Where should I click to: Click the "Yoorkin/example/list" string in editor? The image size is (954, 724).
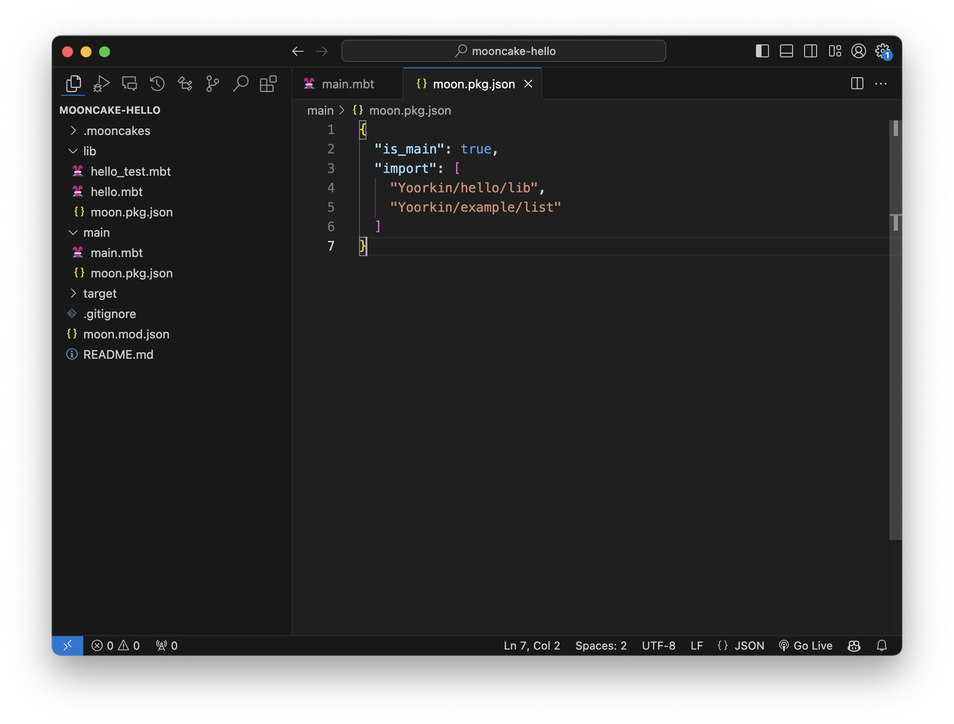[x=476, y=207]
